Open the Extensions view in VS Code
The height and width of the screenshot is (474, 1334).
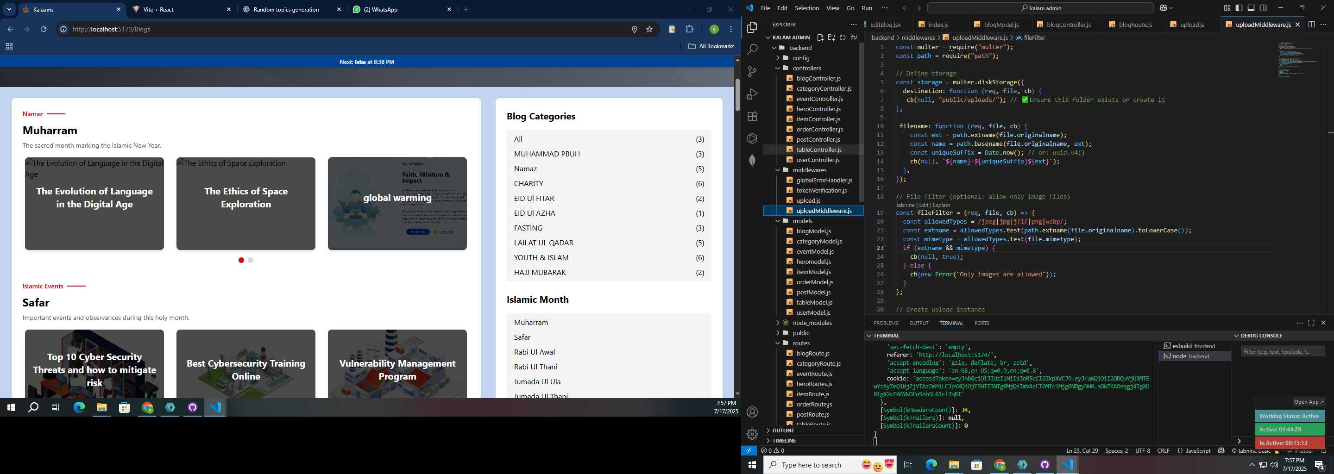click(x=752, y=116)
